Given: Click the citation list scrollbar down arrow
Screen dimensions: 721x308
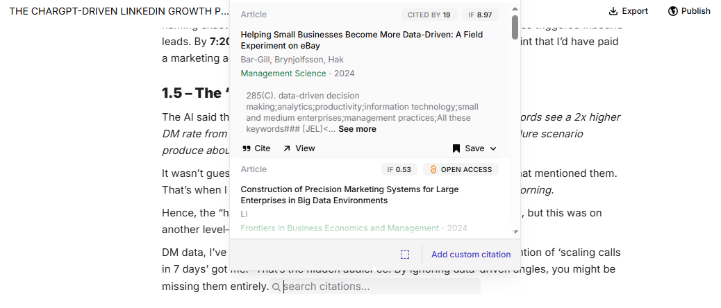Looking at the screenshot, I should point(515,232).
